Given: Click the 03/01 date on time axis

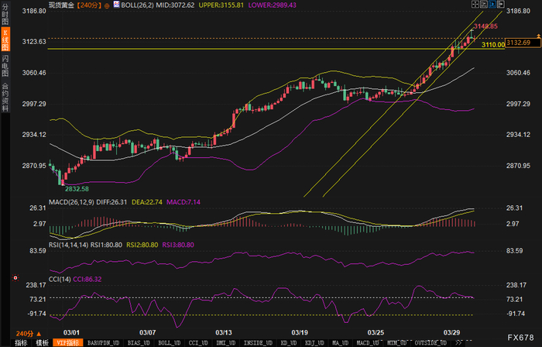Looking at the screenshot, I should (x=71, y=332).
